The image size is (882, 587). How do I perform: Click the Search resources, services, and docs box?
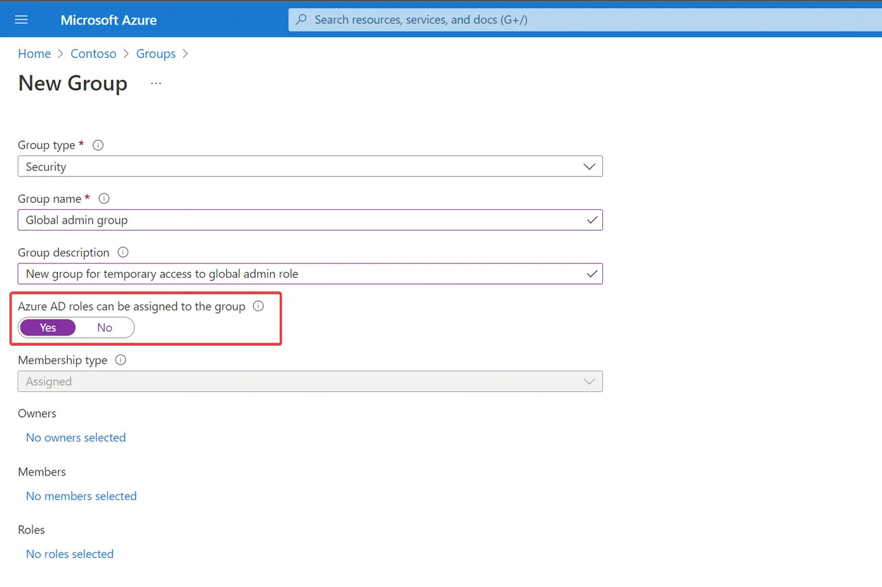[585, 20]
